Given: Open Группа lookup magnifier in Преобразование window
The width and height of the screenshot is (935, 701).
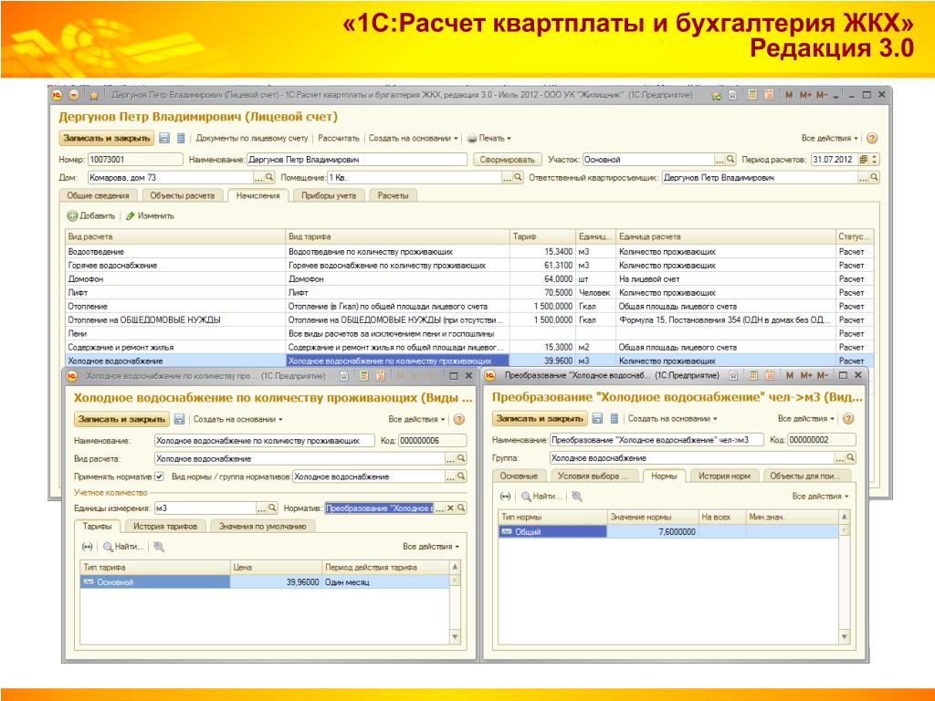Looking at the screenshot, I should (x=850, y=458).
